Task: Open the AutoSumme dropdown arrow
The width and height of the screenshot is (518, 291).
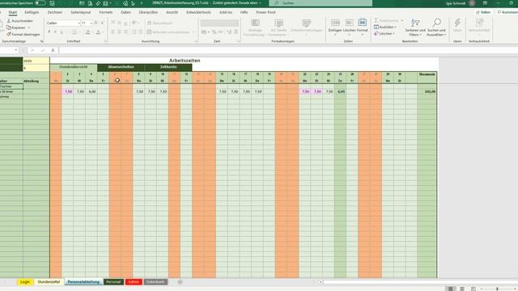Action: (x=402, y=20)
